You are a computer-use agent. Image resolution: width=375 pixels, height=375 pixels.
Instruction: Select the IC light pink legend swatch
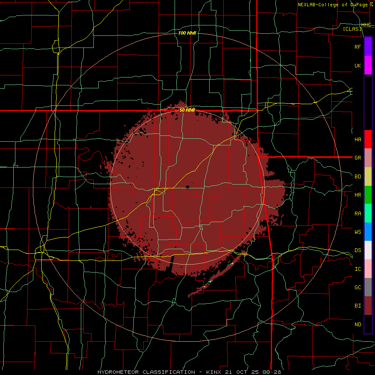pos(368,269)
